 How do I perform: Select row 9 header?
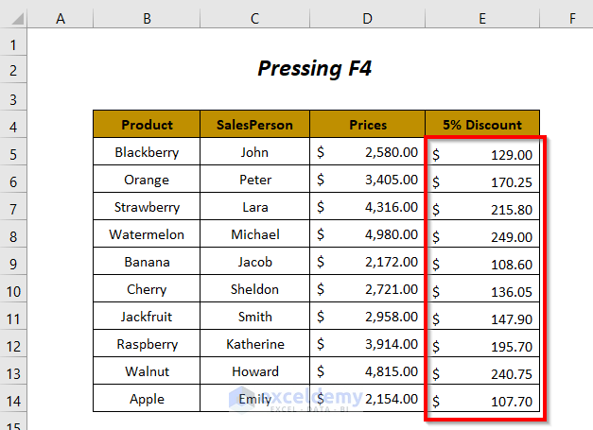click(x=13, y=262)
